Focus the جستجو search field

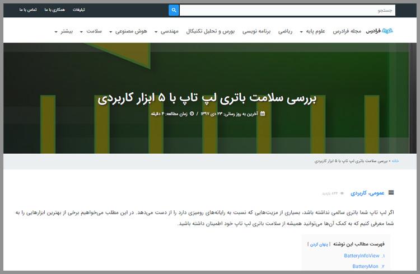coord(287,10)
